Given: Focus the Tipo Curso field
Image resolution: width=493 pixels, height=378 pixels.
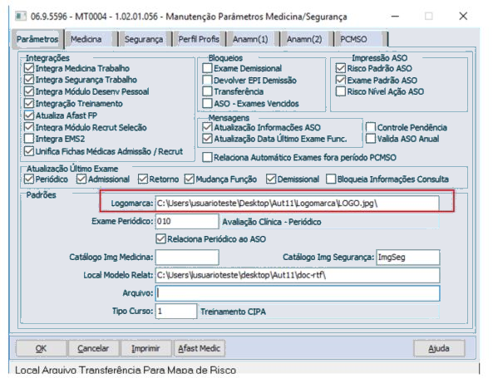Looking at the screenshot, I should click(x=176, y=311).
